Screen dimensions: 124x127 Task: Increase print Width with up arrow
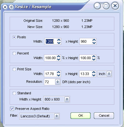(x=59, y=72)
